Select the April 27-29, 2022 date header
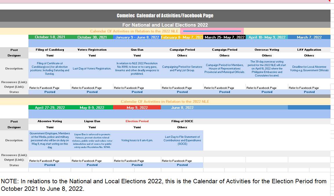This screenshot has width=334, height=196. click(50, 108)
